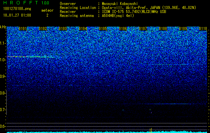Click the 0.6 frequency axis label
This screenshot has height=133, width=210.
tap(2, 126)
